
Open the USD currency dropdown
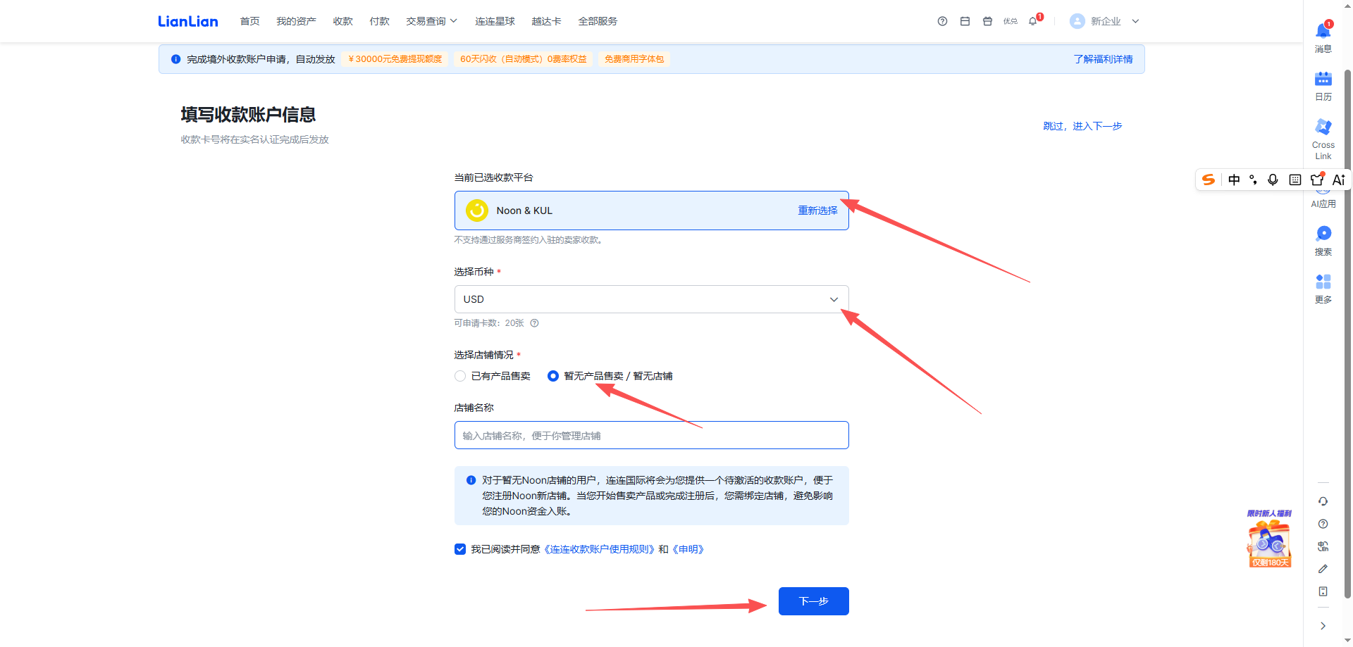pos(651,299)
